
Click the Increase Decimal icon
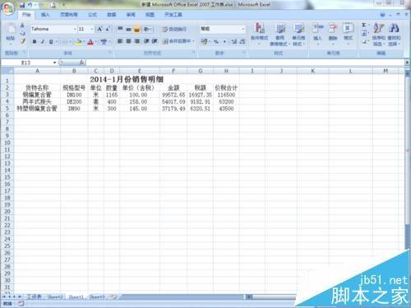233,42
